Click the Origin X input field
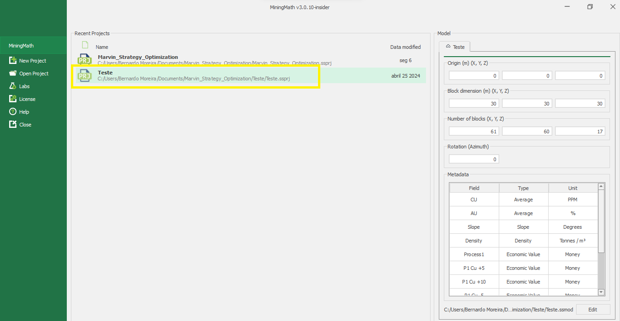620x321 pixels. [x=474, y=76]
